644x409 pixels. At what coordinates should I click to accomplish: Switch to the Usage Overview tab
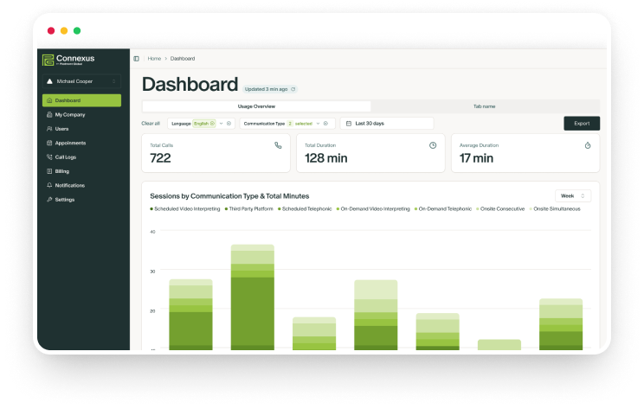click(x=256, y=106)
